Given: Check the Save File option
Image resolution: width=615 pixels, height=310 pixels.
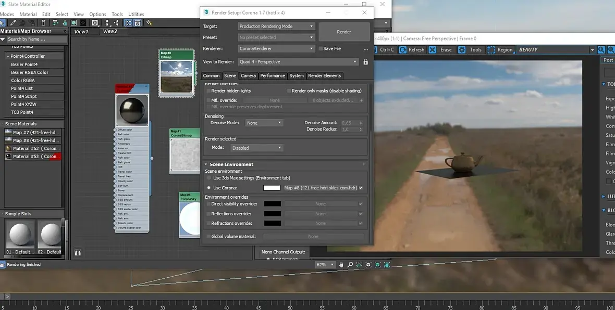Looking at the screenshot, I should (x=321, y=48).
